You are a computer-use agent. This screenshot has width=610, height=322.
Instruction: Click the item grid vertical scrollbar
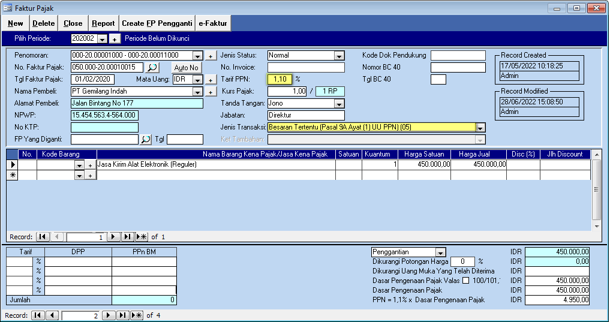tap(596, 189)
